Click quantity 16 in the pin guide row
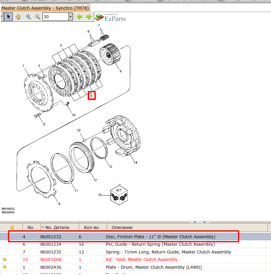The height and width of the screenshot is (275, 271). (81, 244)
